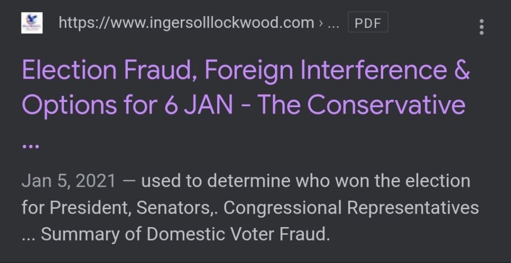Screen dimensions: 511x263
Task: Click "The Conservative" in result title
Action: coord(386,105)
